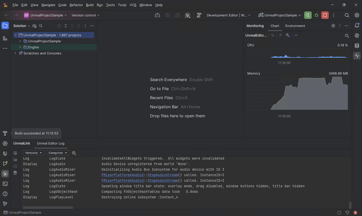The image size is (362, 216).
Task: Click the red error indicator in status bar
Action: pos(355,213)
